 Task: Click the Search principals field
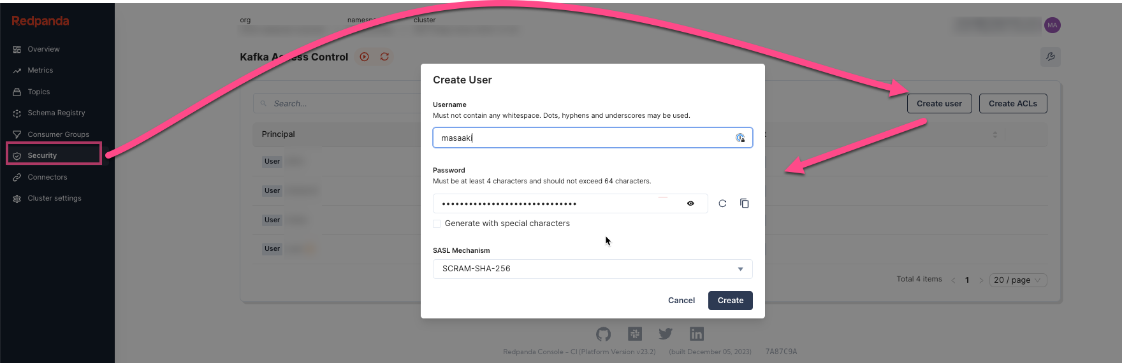click(338, 103)
